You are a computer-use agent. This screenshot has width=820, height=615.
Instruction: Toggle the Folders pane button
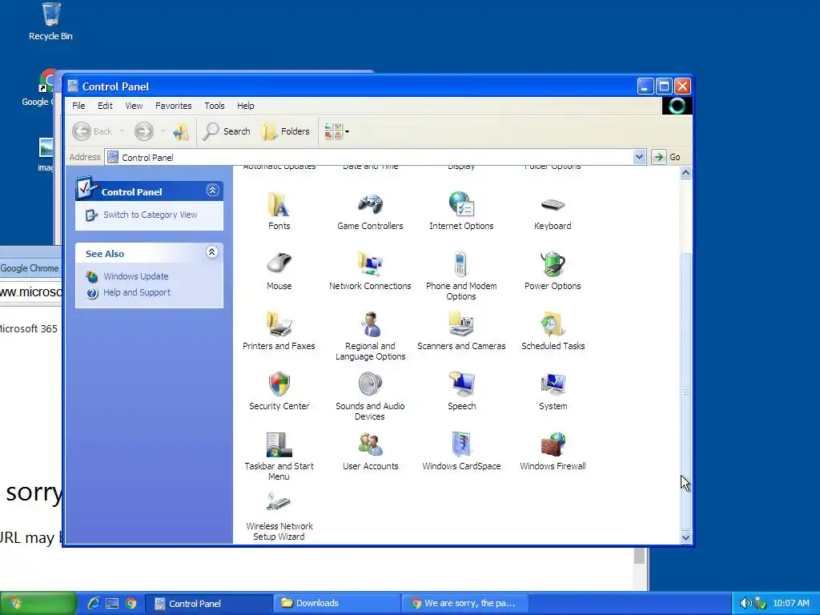coord(286,131)
